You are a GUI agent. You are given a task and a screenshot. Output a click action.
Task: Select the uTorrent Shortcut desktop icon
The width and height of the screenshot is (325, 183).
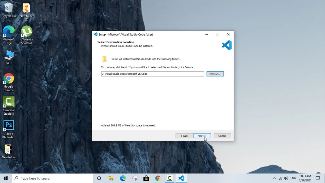(x=26, y=35)
